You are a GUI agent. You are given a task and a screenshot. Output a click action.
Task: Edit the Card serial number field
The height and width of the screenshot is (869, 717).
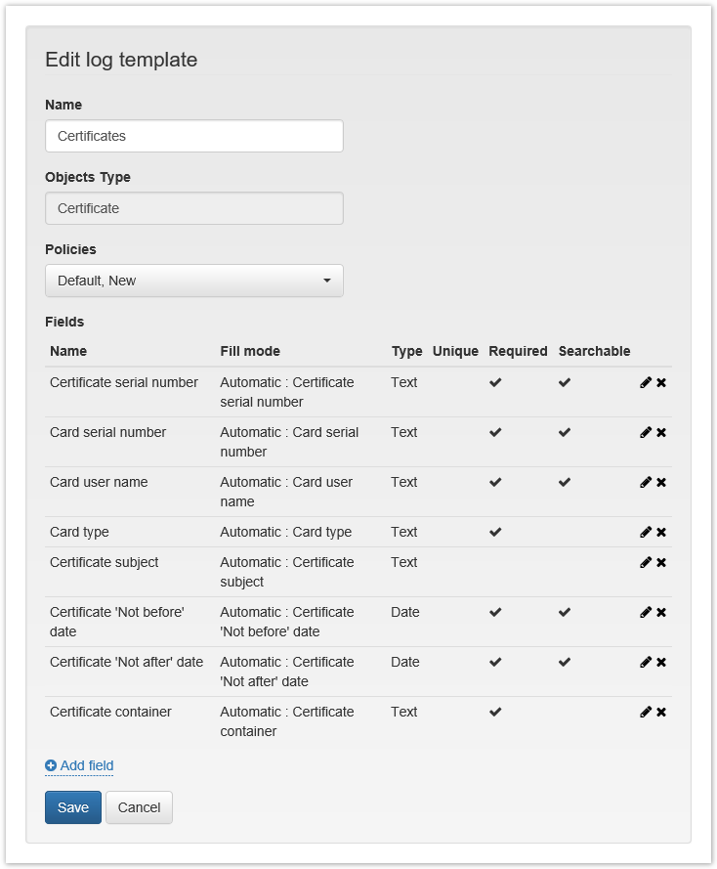[x=645, y=433]
